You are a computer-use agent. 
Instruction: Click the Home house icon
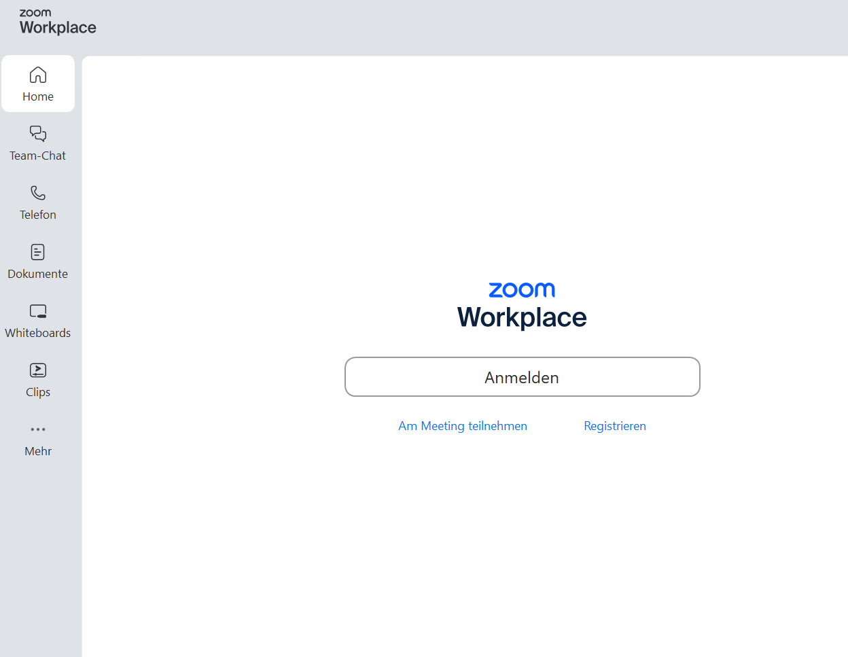point(38,75)
